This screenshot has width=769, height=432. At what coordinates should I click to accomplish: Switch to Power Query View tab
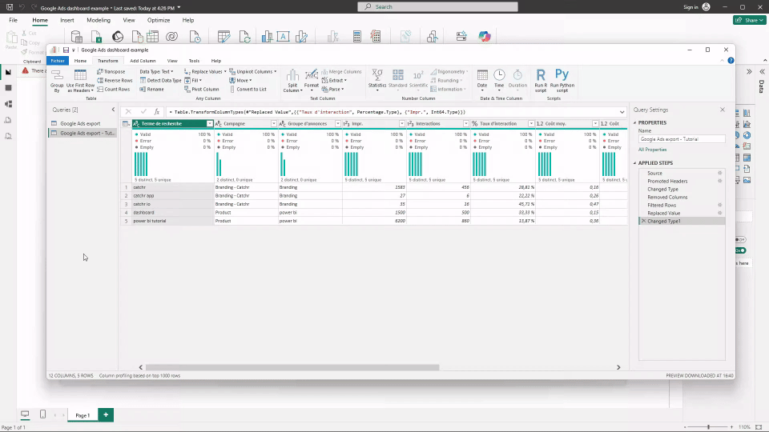pyautogui.click(x=172, y=61)
